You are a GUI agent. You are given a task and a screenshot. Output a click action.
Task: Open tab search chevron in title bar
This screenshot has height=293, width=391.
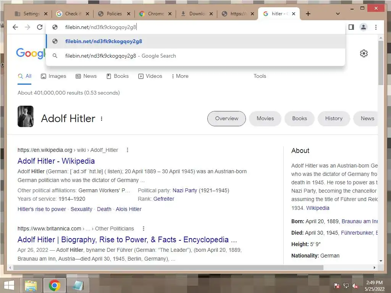[x=338, y=14]
